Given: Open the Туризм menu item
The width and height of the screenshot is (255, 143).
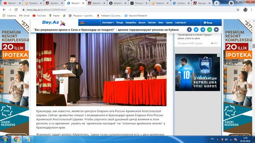Looking at the screenshot, I should pyautogui.click(x=169, y=23).
